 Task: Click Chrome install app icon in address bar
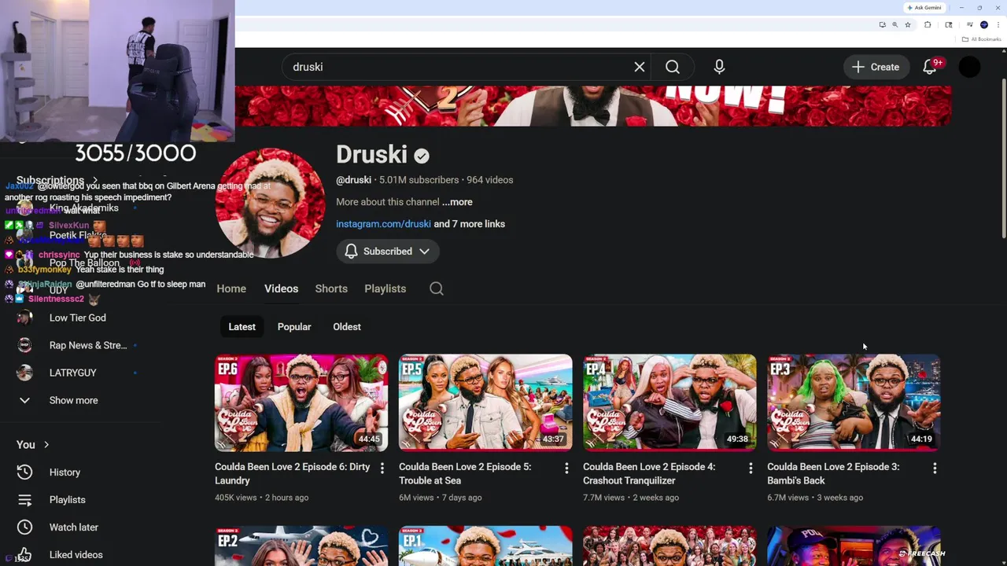[883, 24]
